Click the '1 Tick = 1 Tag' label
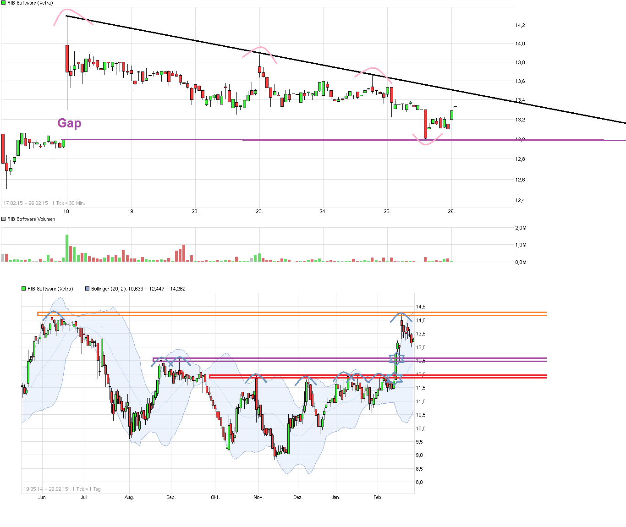The image size is (626, 527). coord(86,489)
